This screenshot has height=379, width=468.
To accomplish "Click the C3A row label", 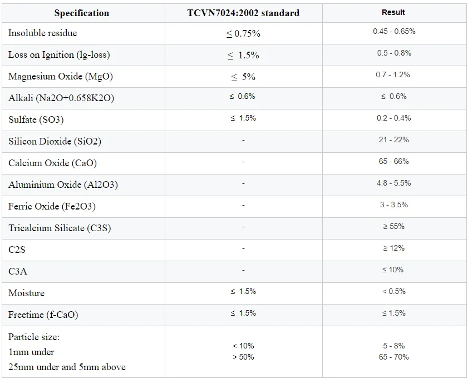I will click(x=17, y=271).
